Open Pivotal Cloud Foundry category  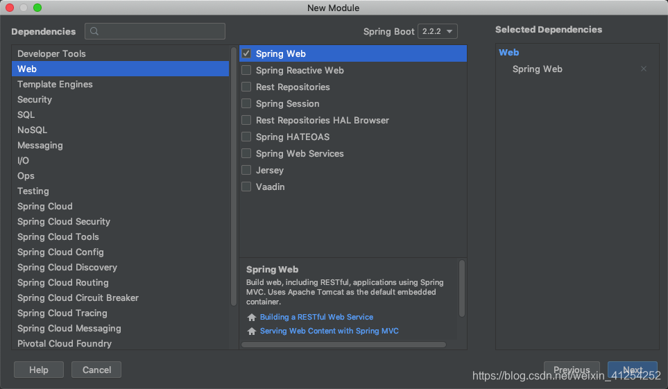click(121, 343)
